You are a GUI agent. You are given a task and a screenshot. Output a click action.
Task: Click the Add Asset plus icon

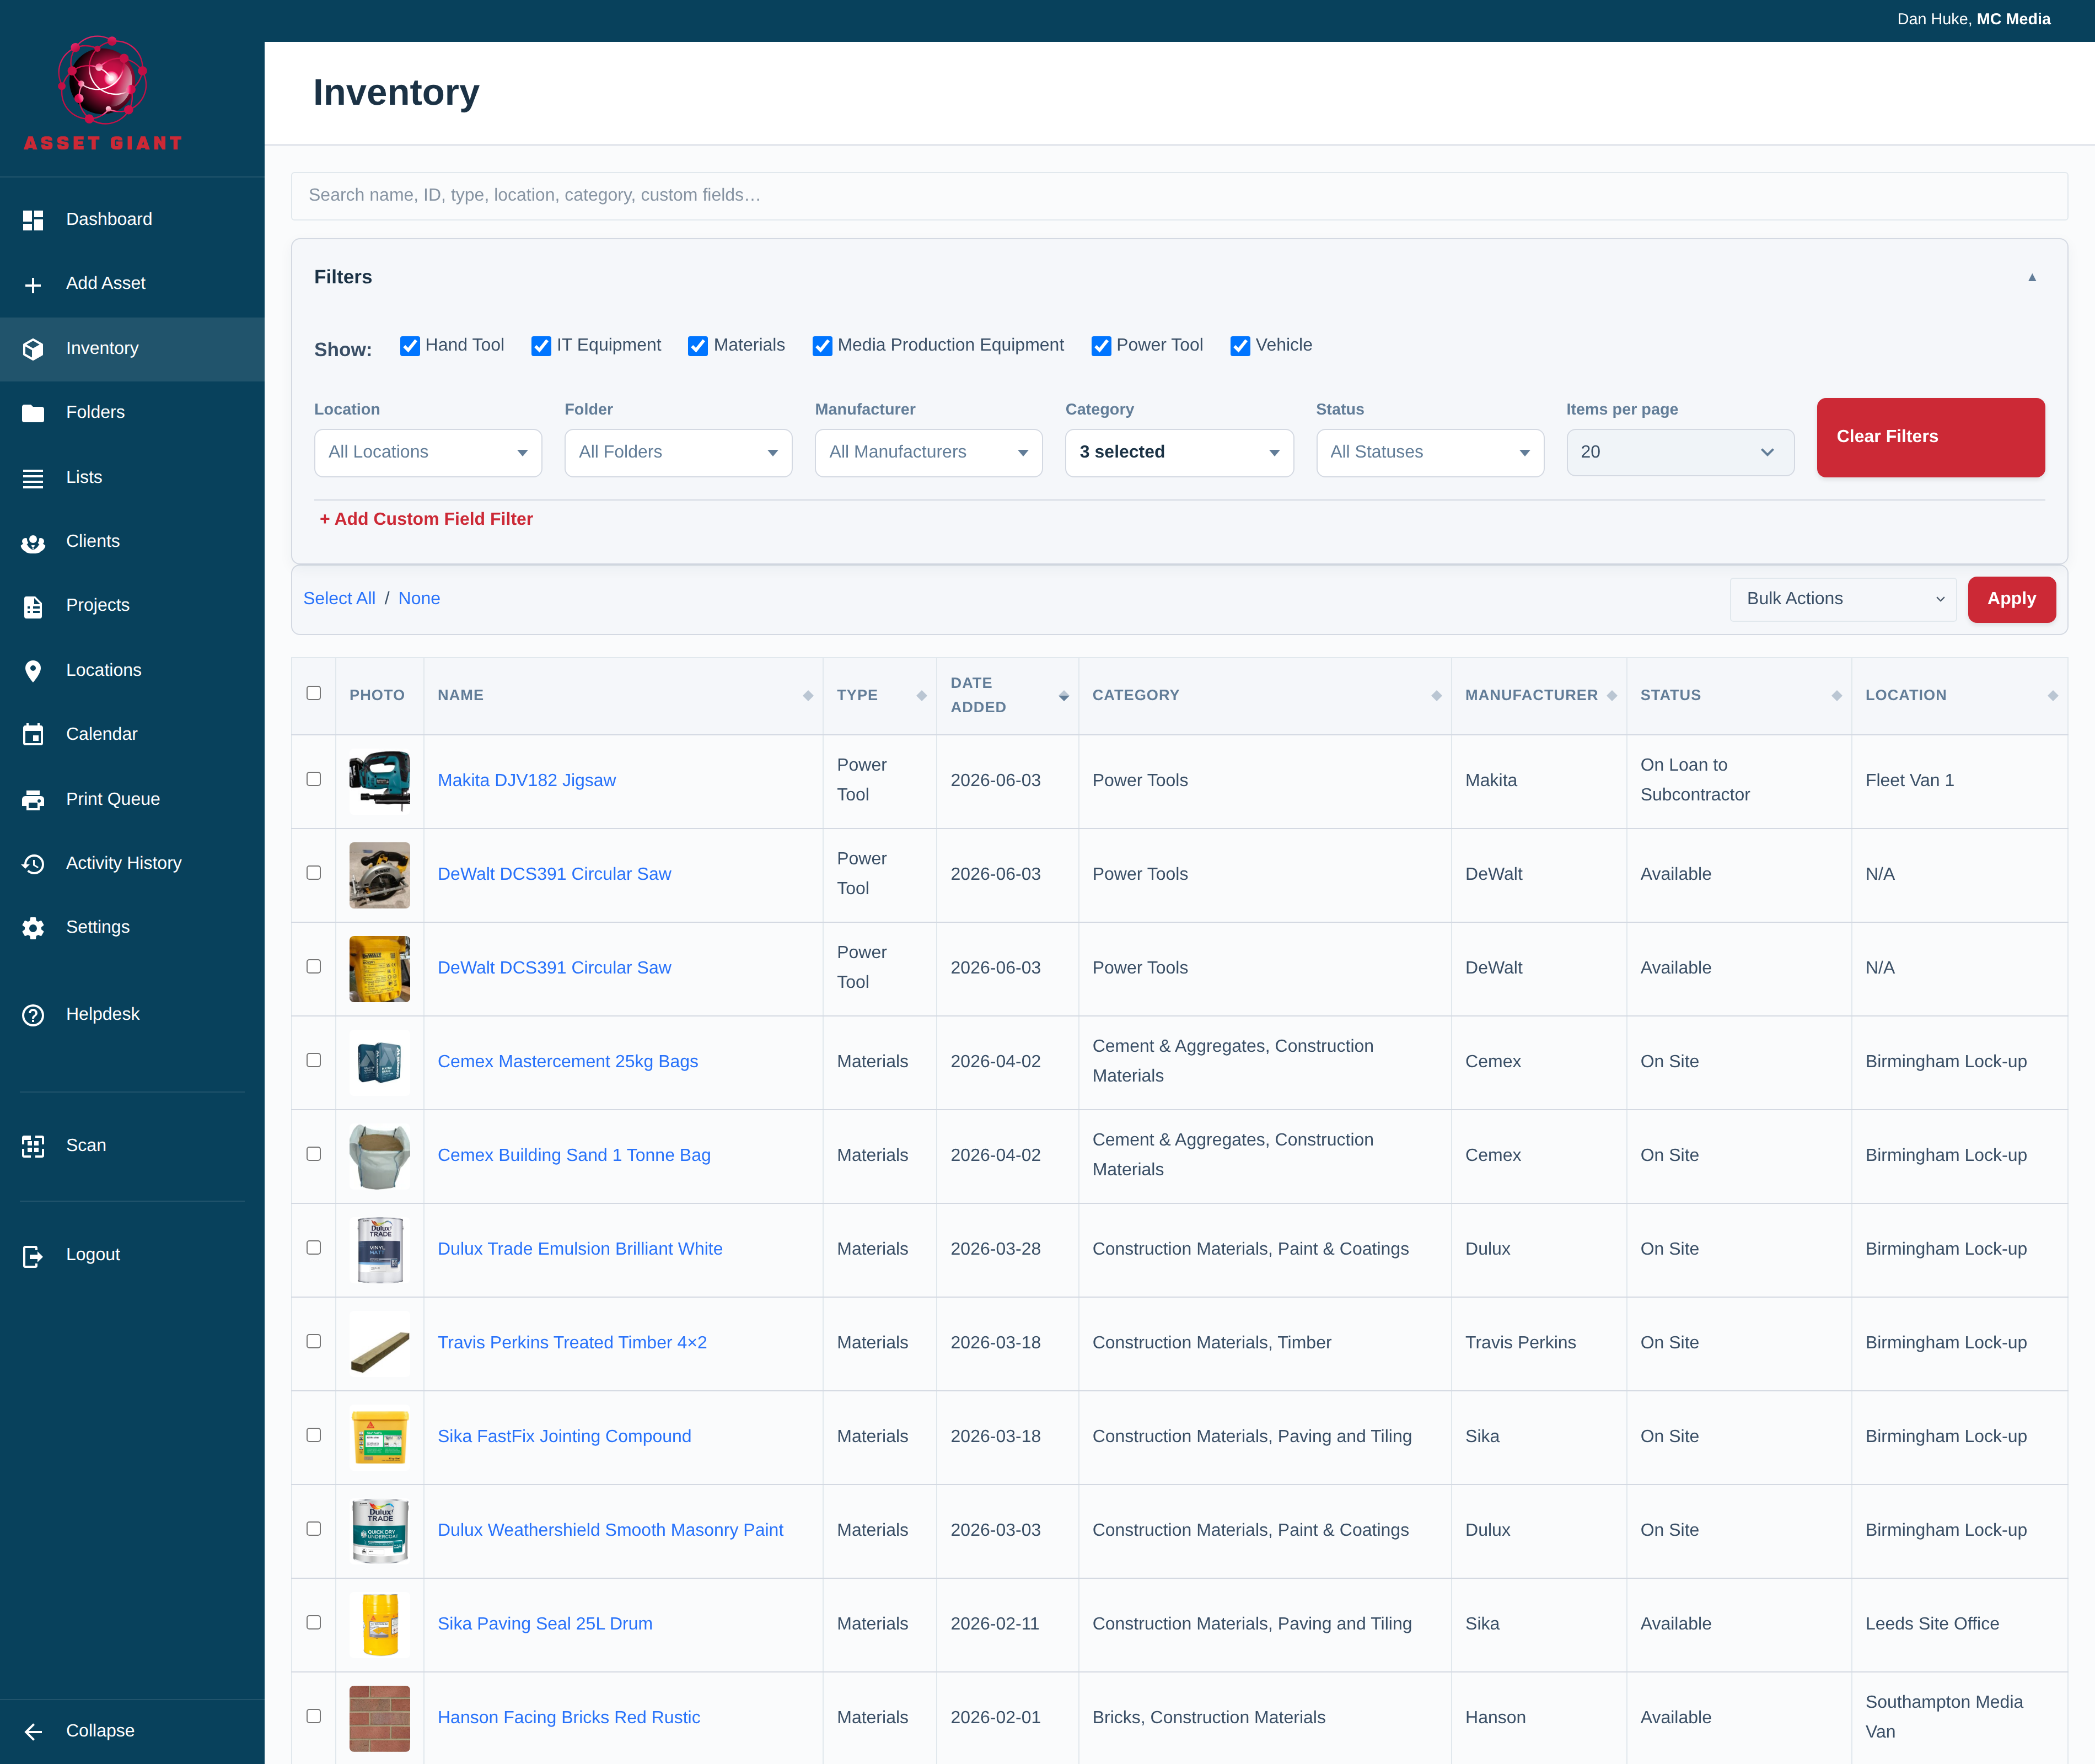(33, 285)
